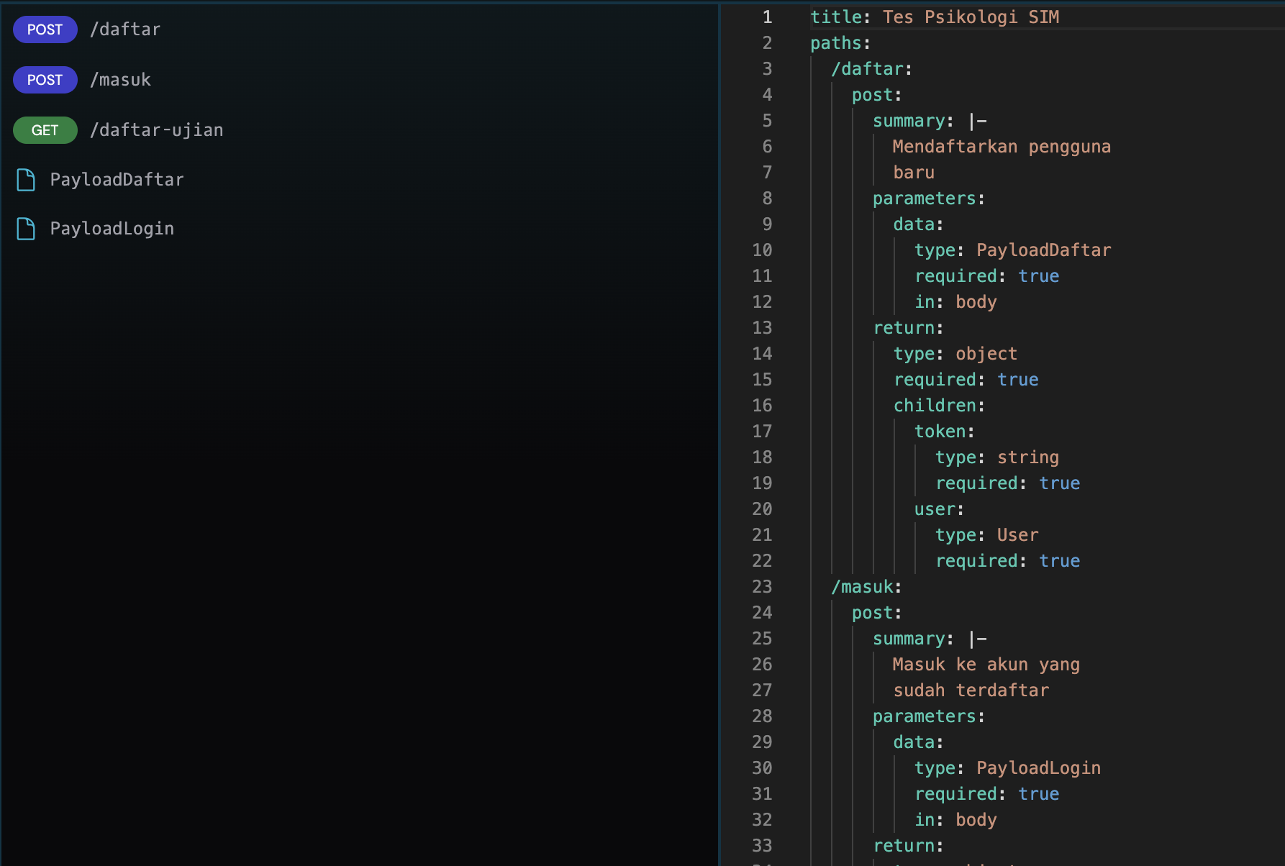Click the POST badge beside /daftar
The height and width of the screenshot is (866, 1285).
click(45, 29)
